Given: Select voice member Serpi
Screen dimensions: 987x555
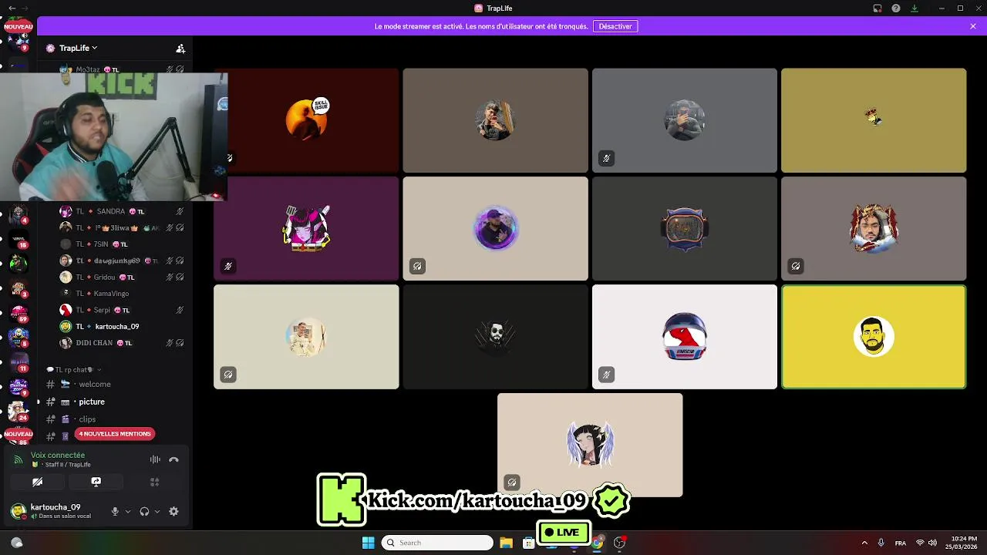Looking at the screenshot, I should (122, 310).
